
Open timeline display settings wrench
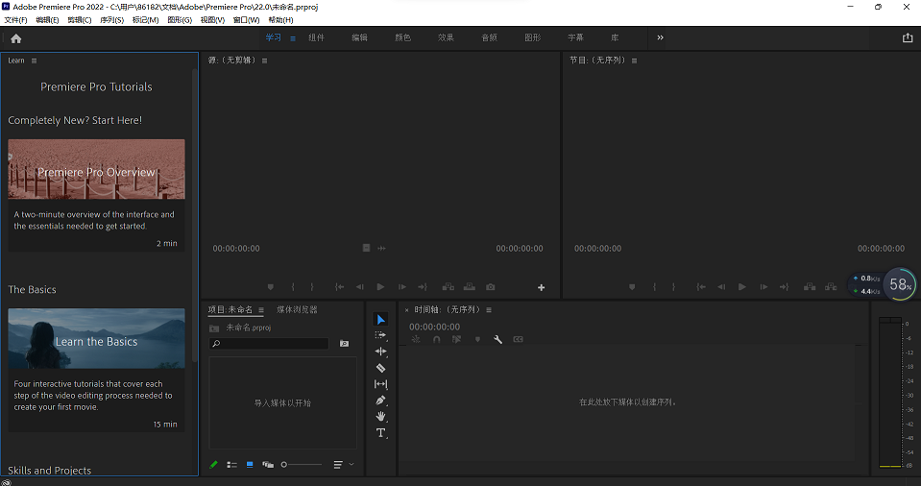point(497,339)
